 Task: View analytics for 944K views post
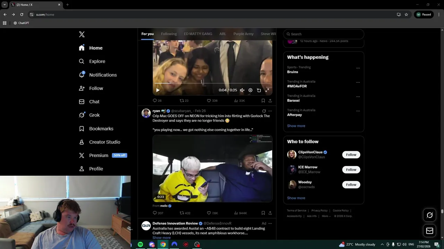(240, 213)
